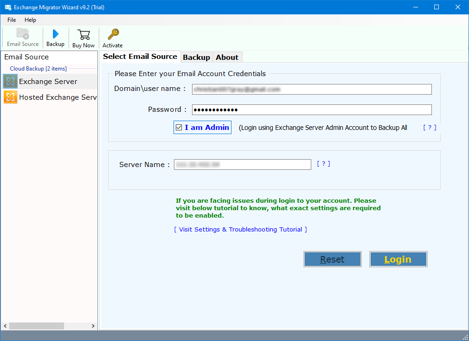
Task: Select the Hosted Exchange Server orange icon
Action: [x=11, y=97]
